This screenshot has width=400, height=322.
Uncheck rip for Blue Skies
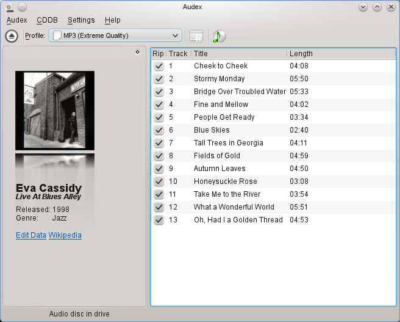(x=159, y=130)
